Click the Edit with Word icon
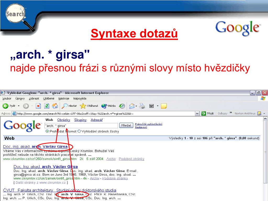 (152, 106)
